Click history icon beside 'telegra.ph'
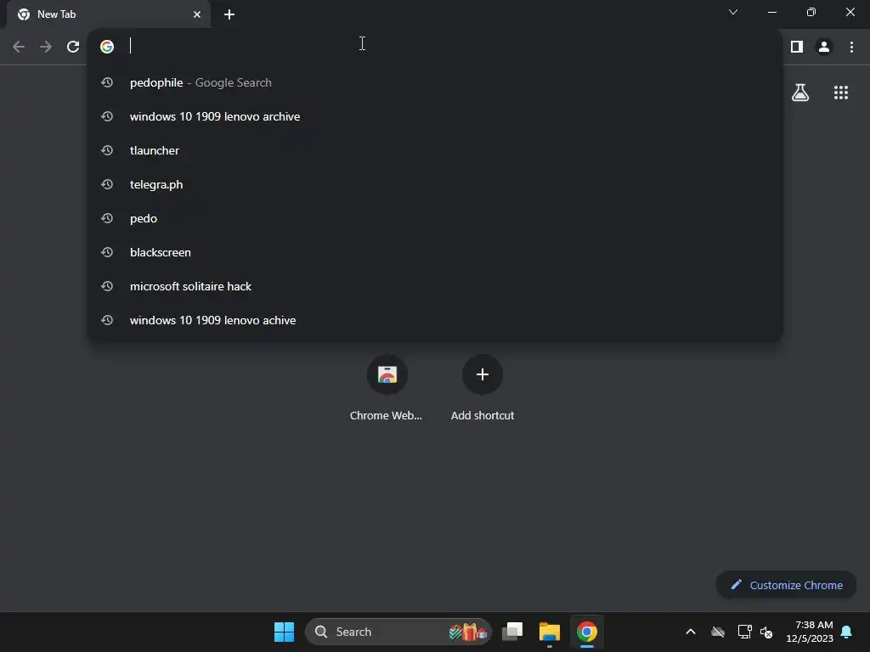Viewport: 870px width, 652px height. 107,184
